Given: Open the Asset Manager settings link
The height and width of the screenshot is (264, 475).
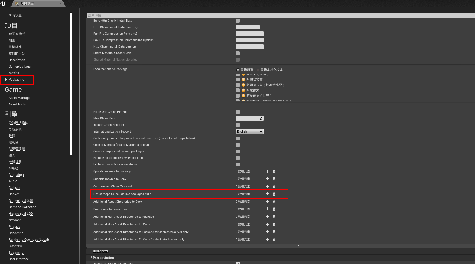Looking at the screenshot, I should click(x=19, y=98).
